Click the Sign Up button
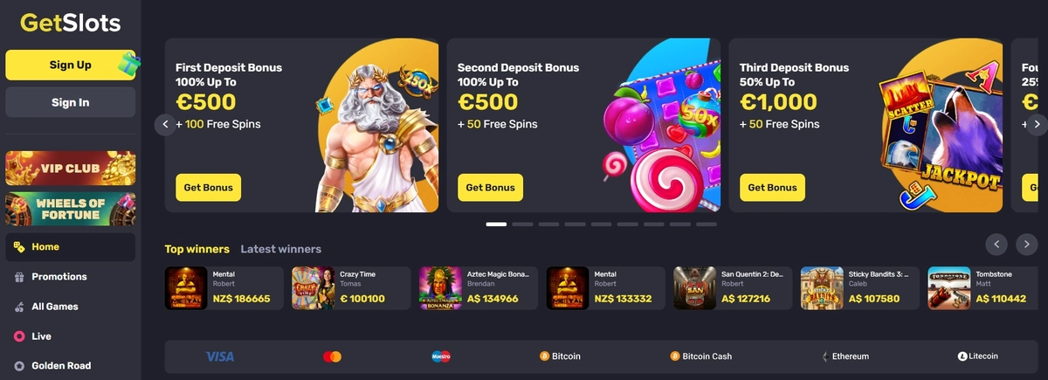Image resolution: width=1048 pixels, height=380 pixels. tap(71, 65)
